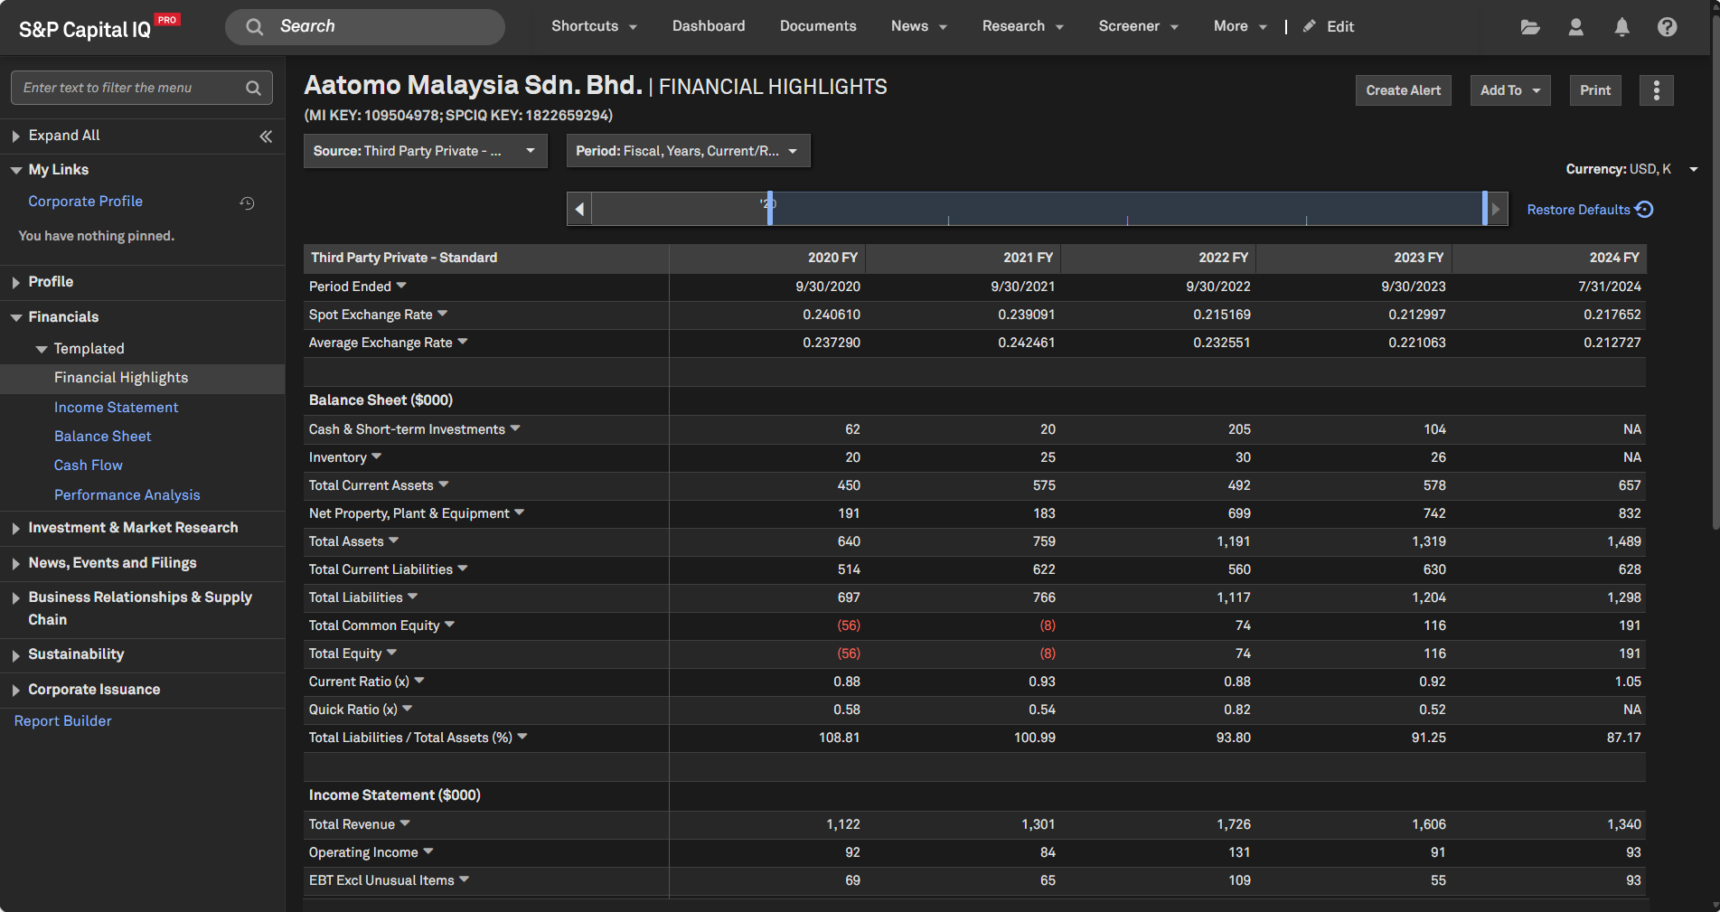
Task: Expand the Currency USD, K selector
Action: (1693, 169)
